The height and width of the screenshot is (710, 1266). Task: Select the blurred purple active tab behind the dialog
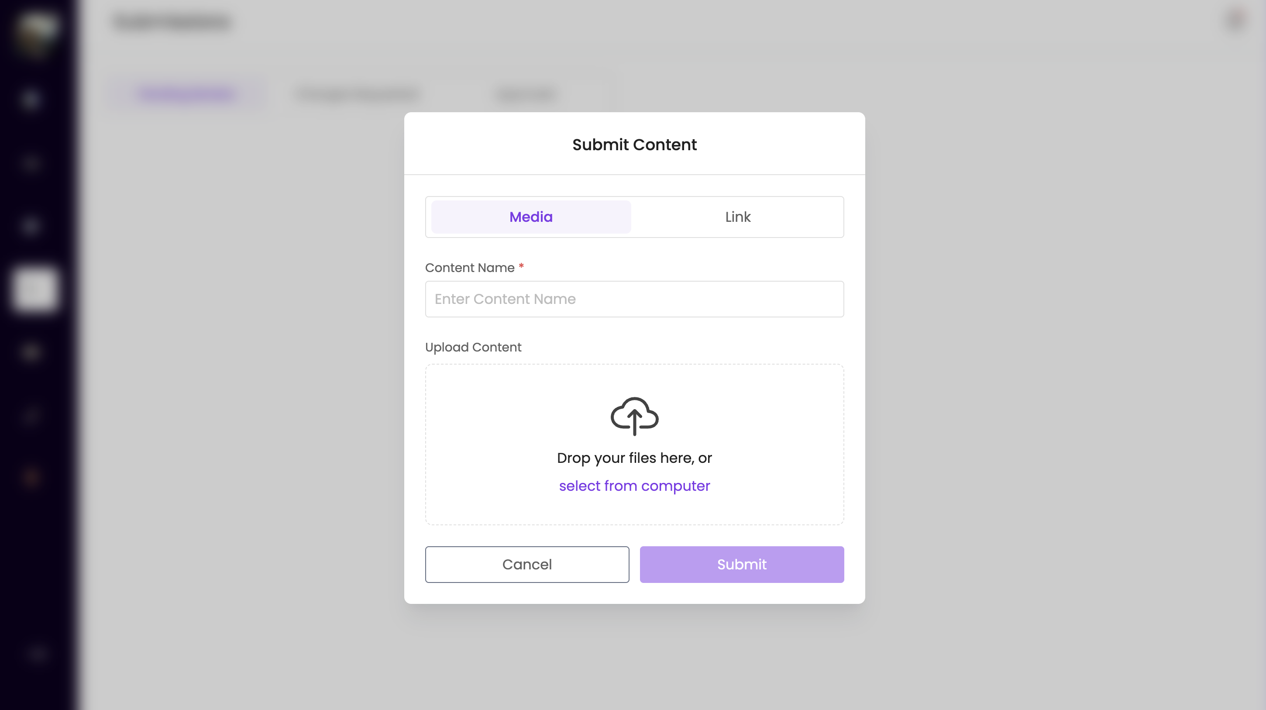tap(186, 93)
